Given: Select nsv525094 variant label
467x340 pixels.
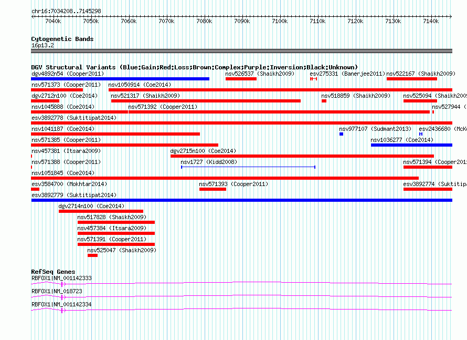Looking at the screenshot, I should pos(435,96).
